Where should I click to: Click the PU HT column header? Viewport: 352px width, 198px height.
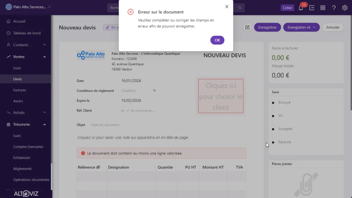tap(190, 167)
